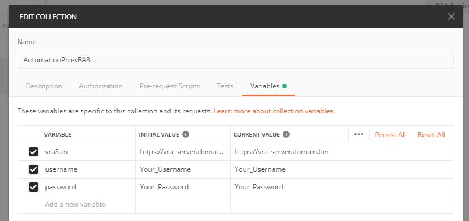
Task: Edit current value Your_Password
Action: point(342,187)
